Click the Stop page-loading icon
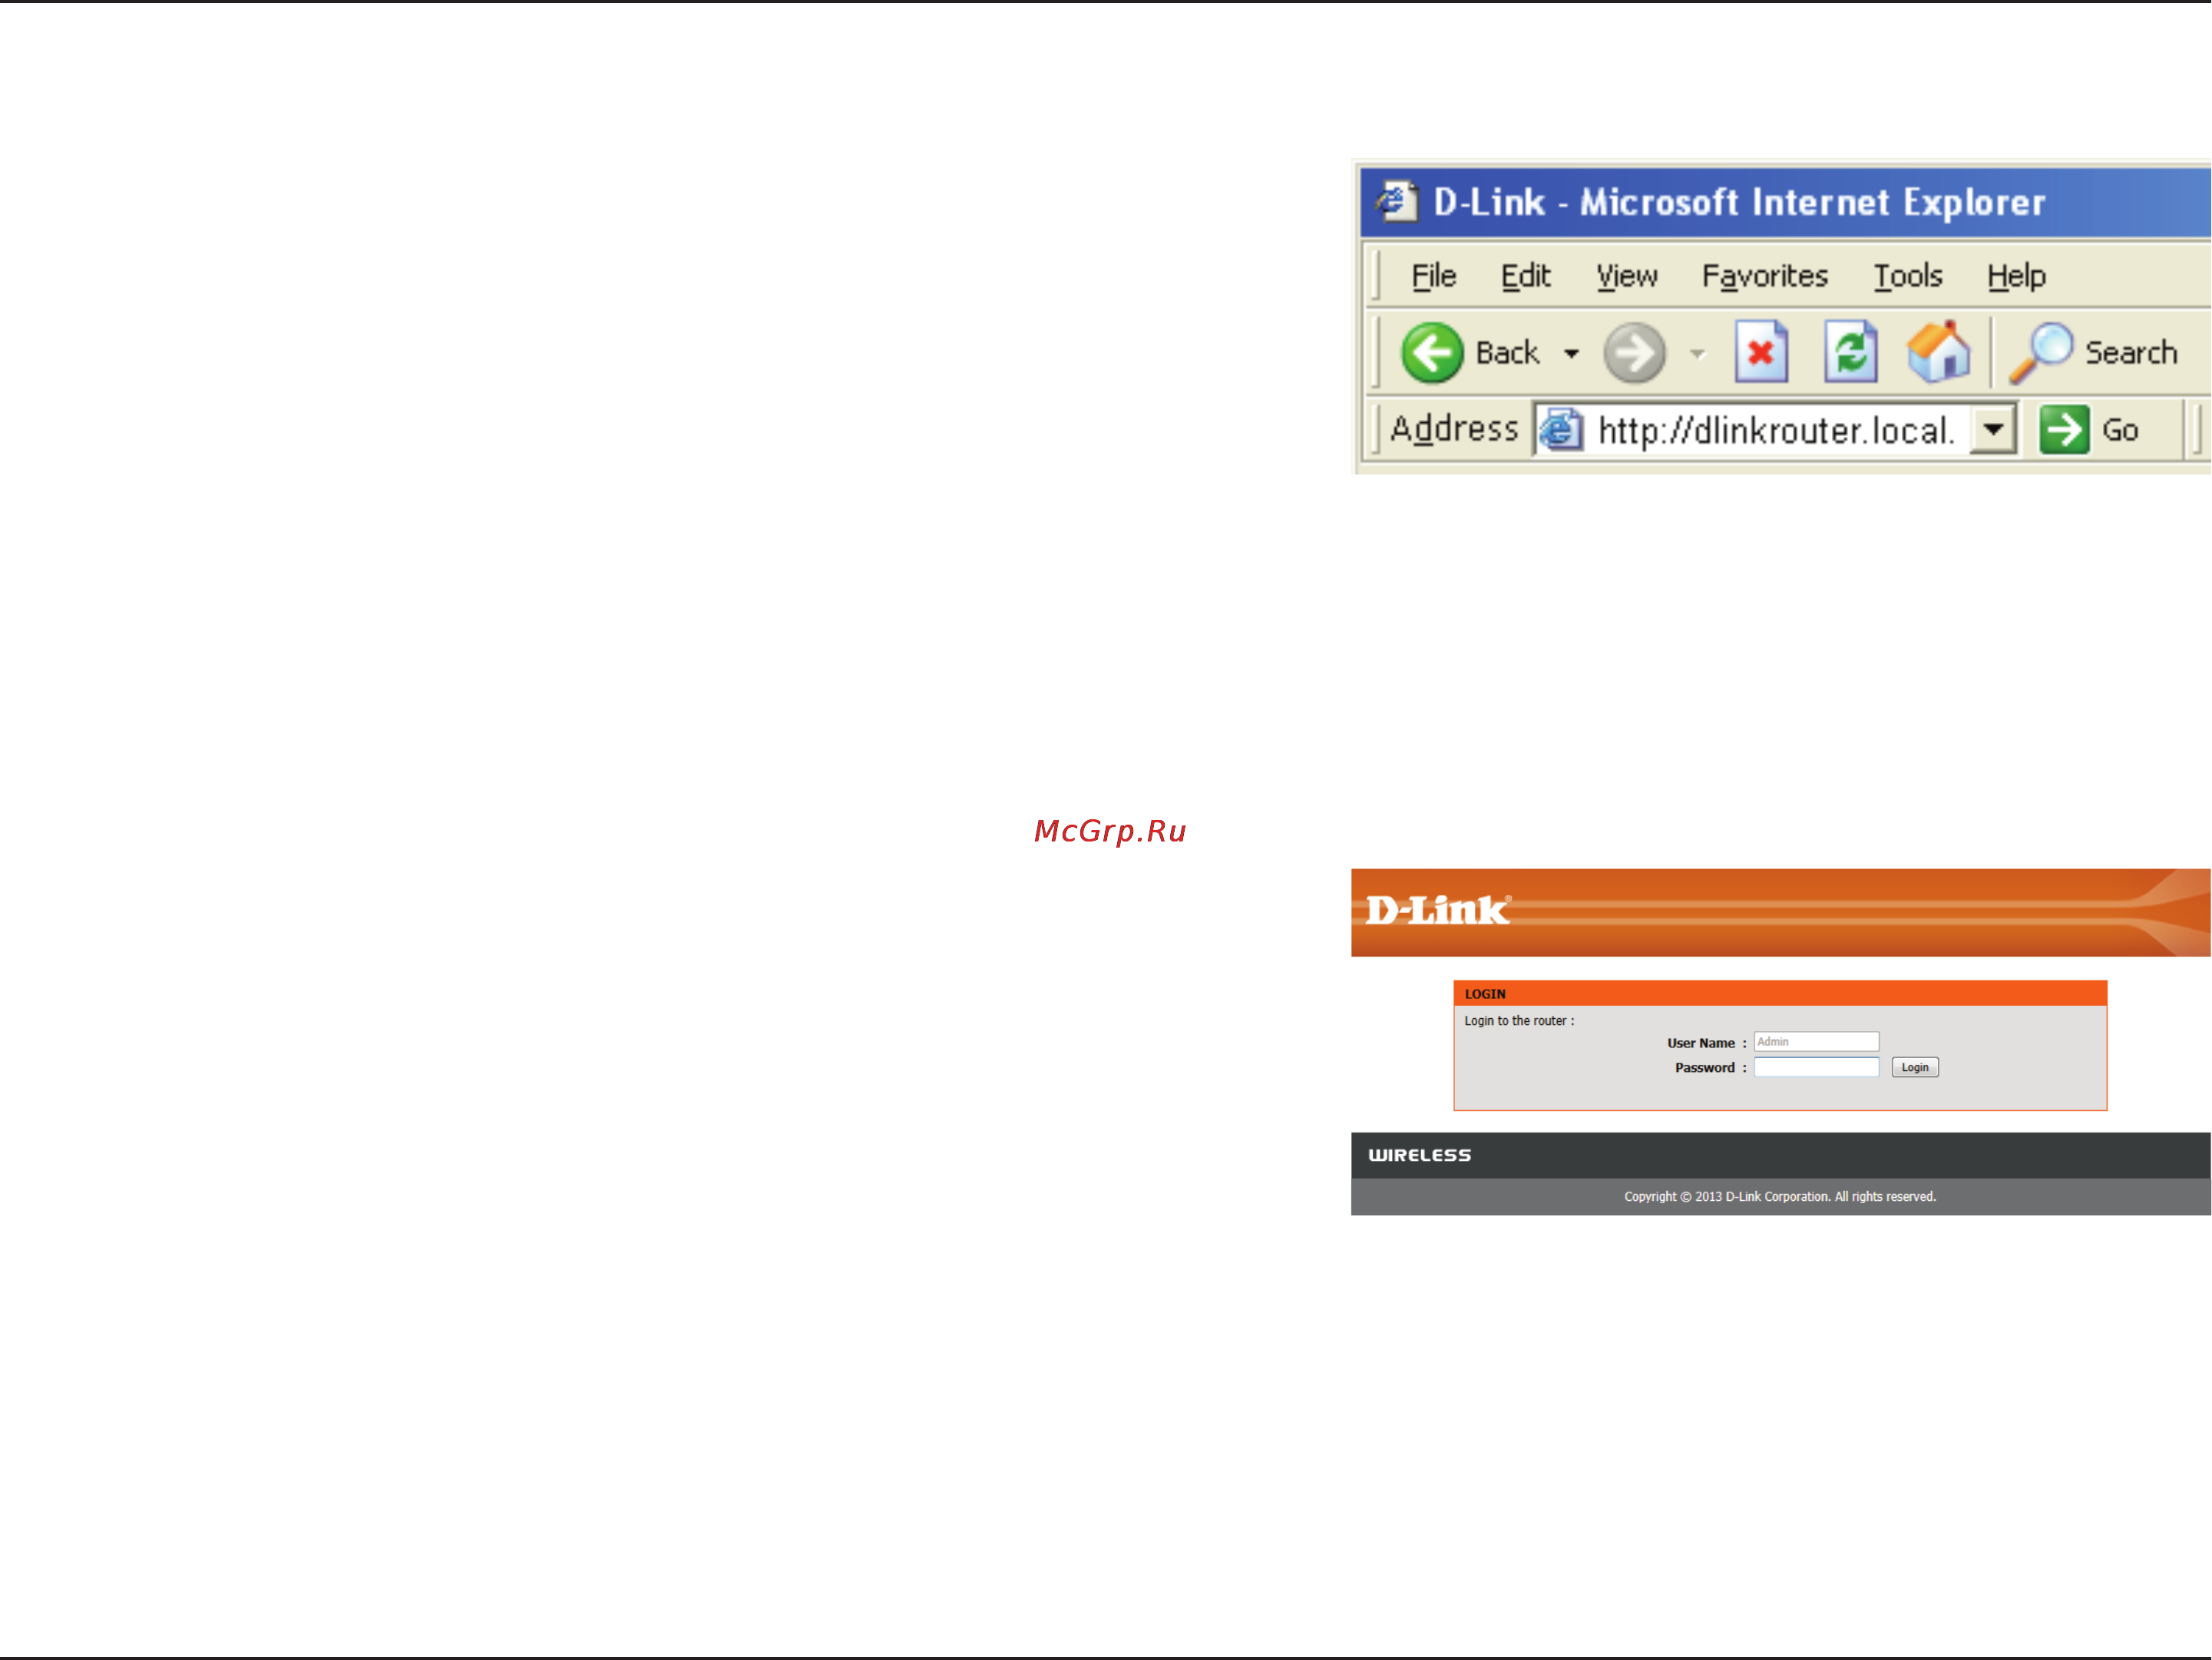The height and width of the screenshot is (1660, 2212). coord(1761,352)
